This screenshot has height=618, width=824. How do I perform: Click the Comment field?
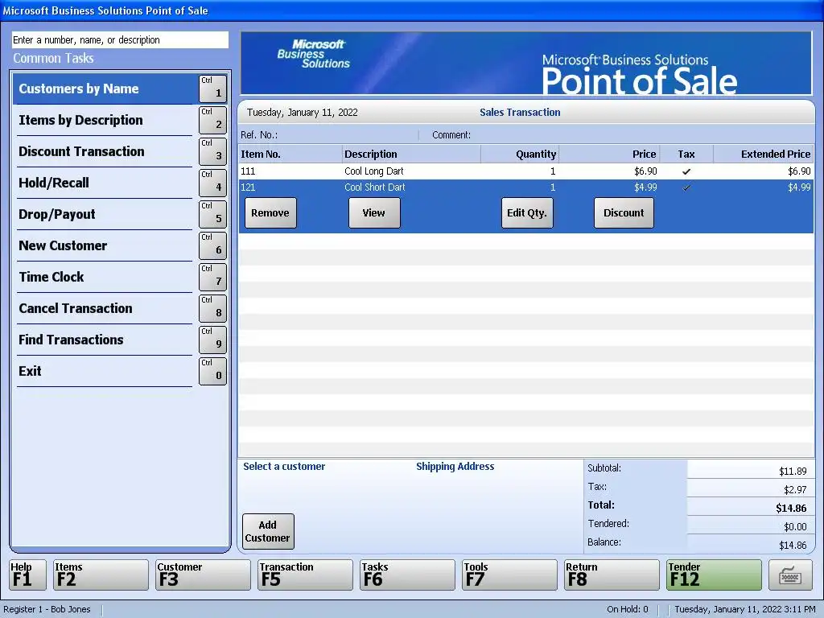pyautogui.click(x=620, y=135)
